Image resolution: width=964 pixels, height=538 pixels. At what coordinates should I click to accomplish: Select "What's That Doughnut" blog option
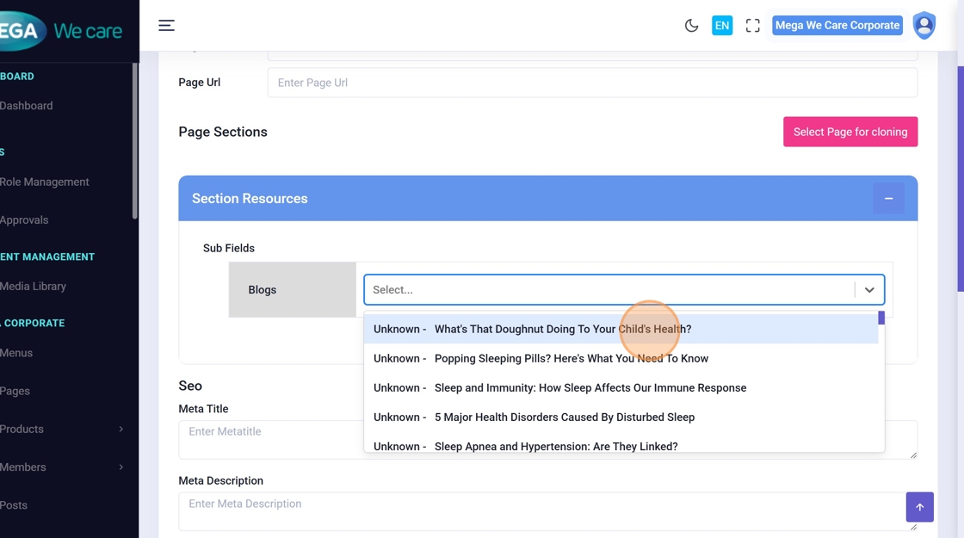(562, 329)
